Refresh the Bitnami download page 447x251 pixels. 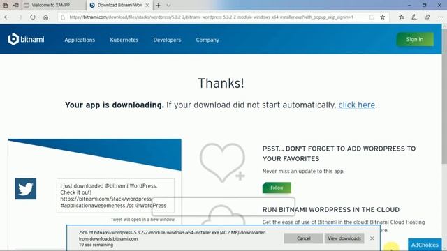click(33, 17)
